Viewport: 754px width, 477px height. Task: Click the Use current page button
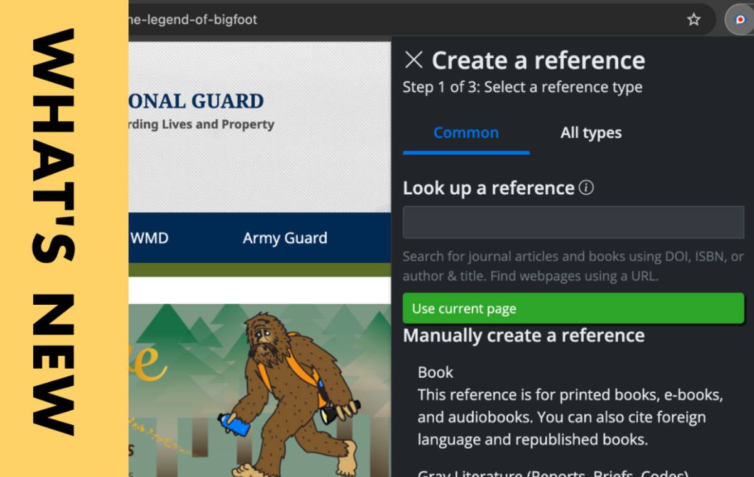[573, 309]
